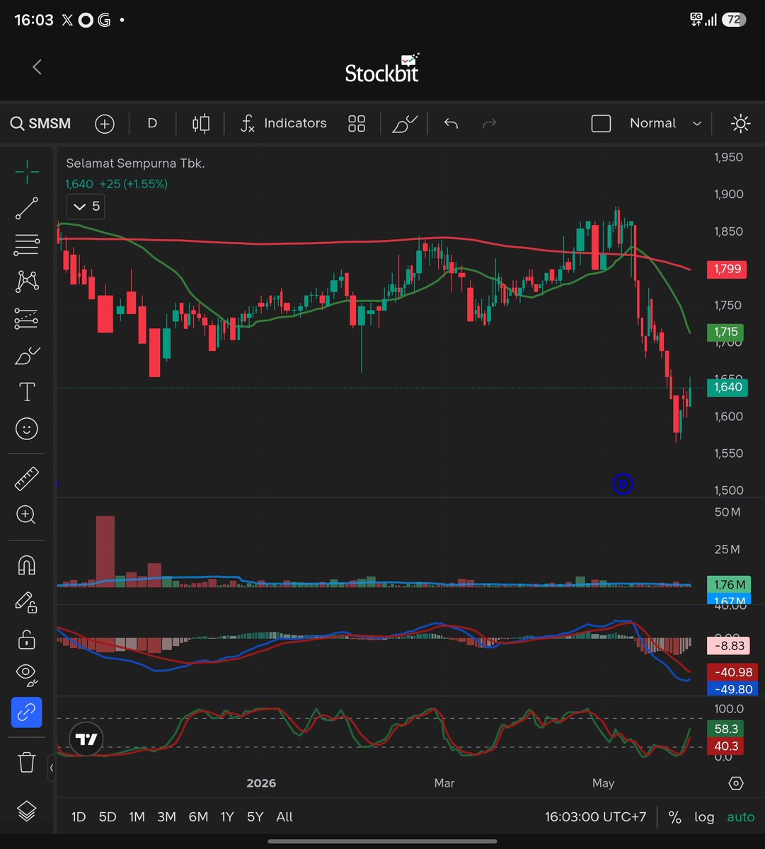This screenshot has width=765, height=849.
Task: Select the horizontal lines Fibonacci tool
Action: [x=27, y=245]
